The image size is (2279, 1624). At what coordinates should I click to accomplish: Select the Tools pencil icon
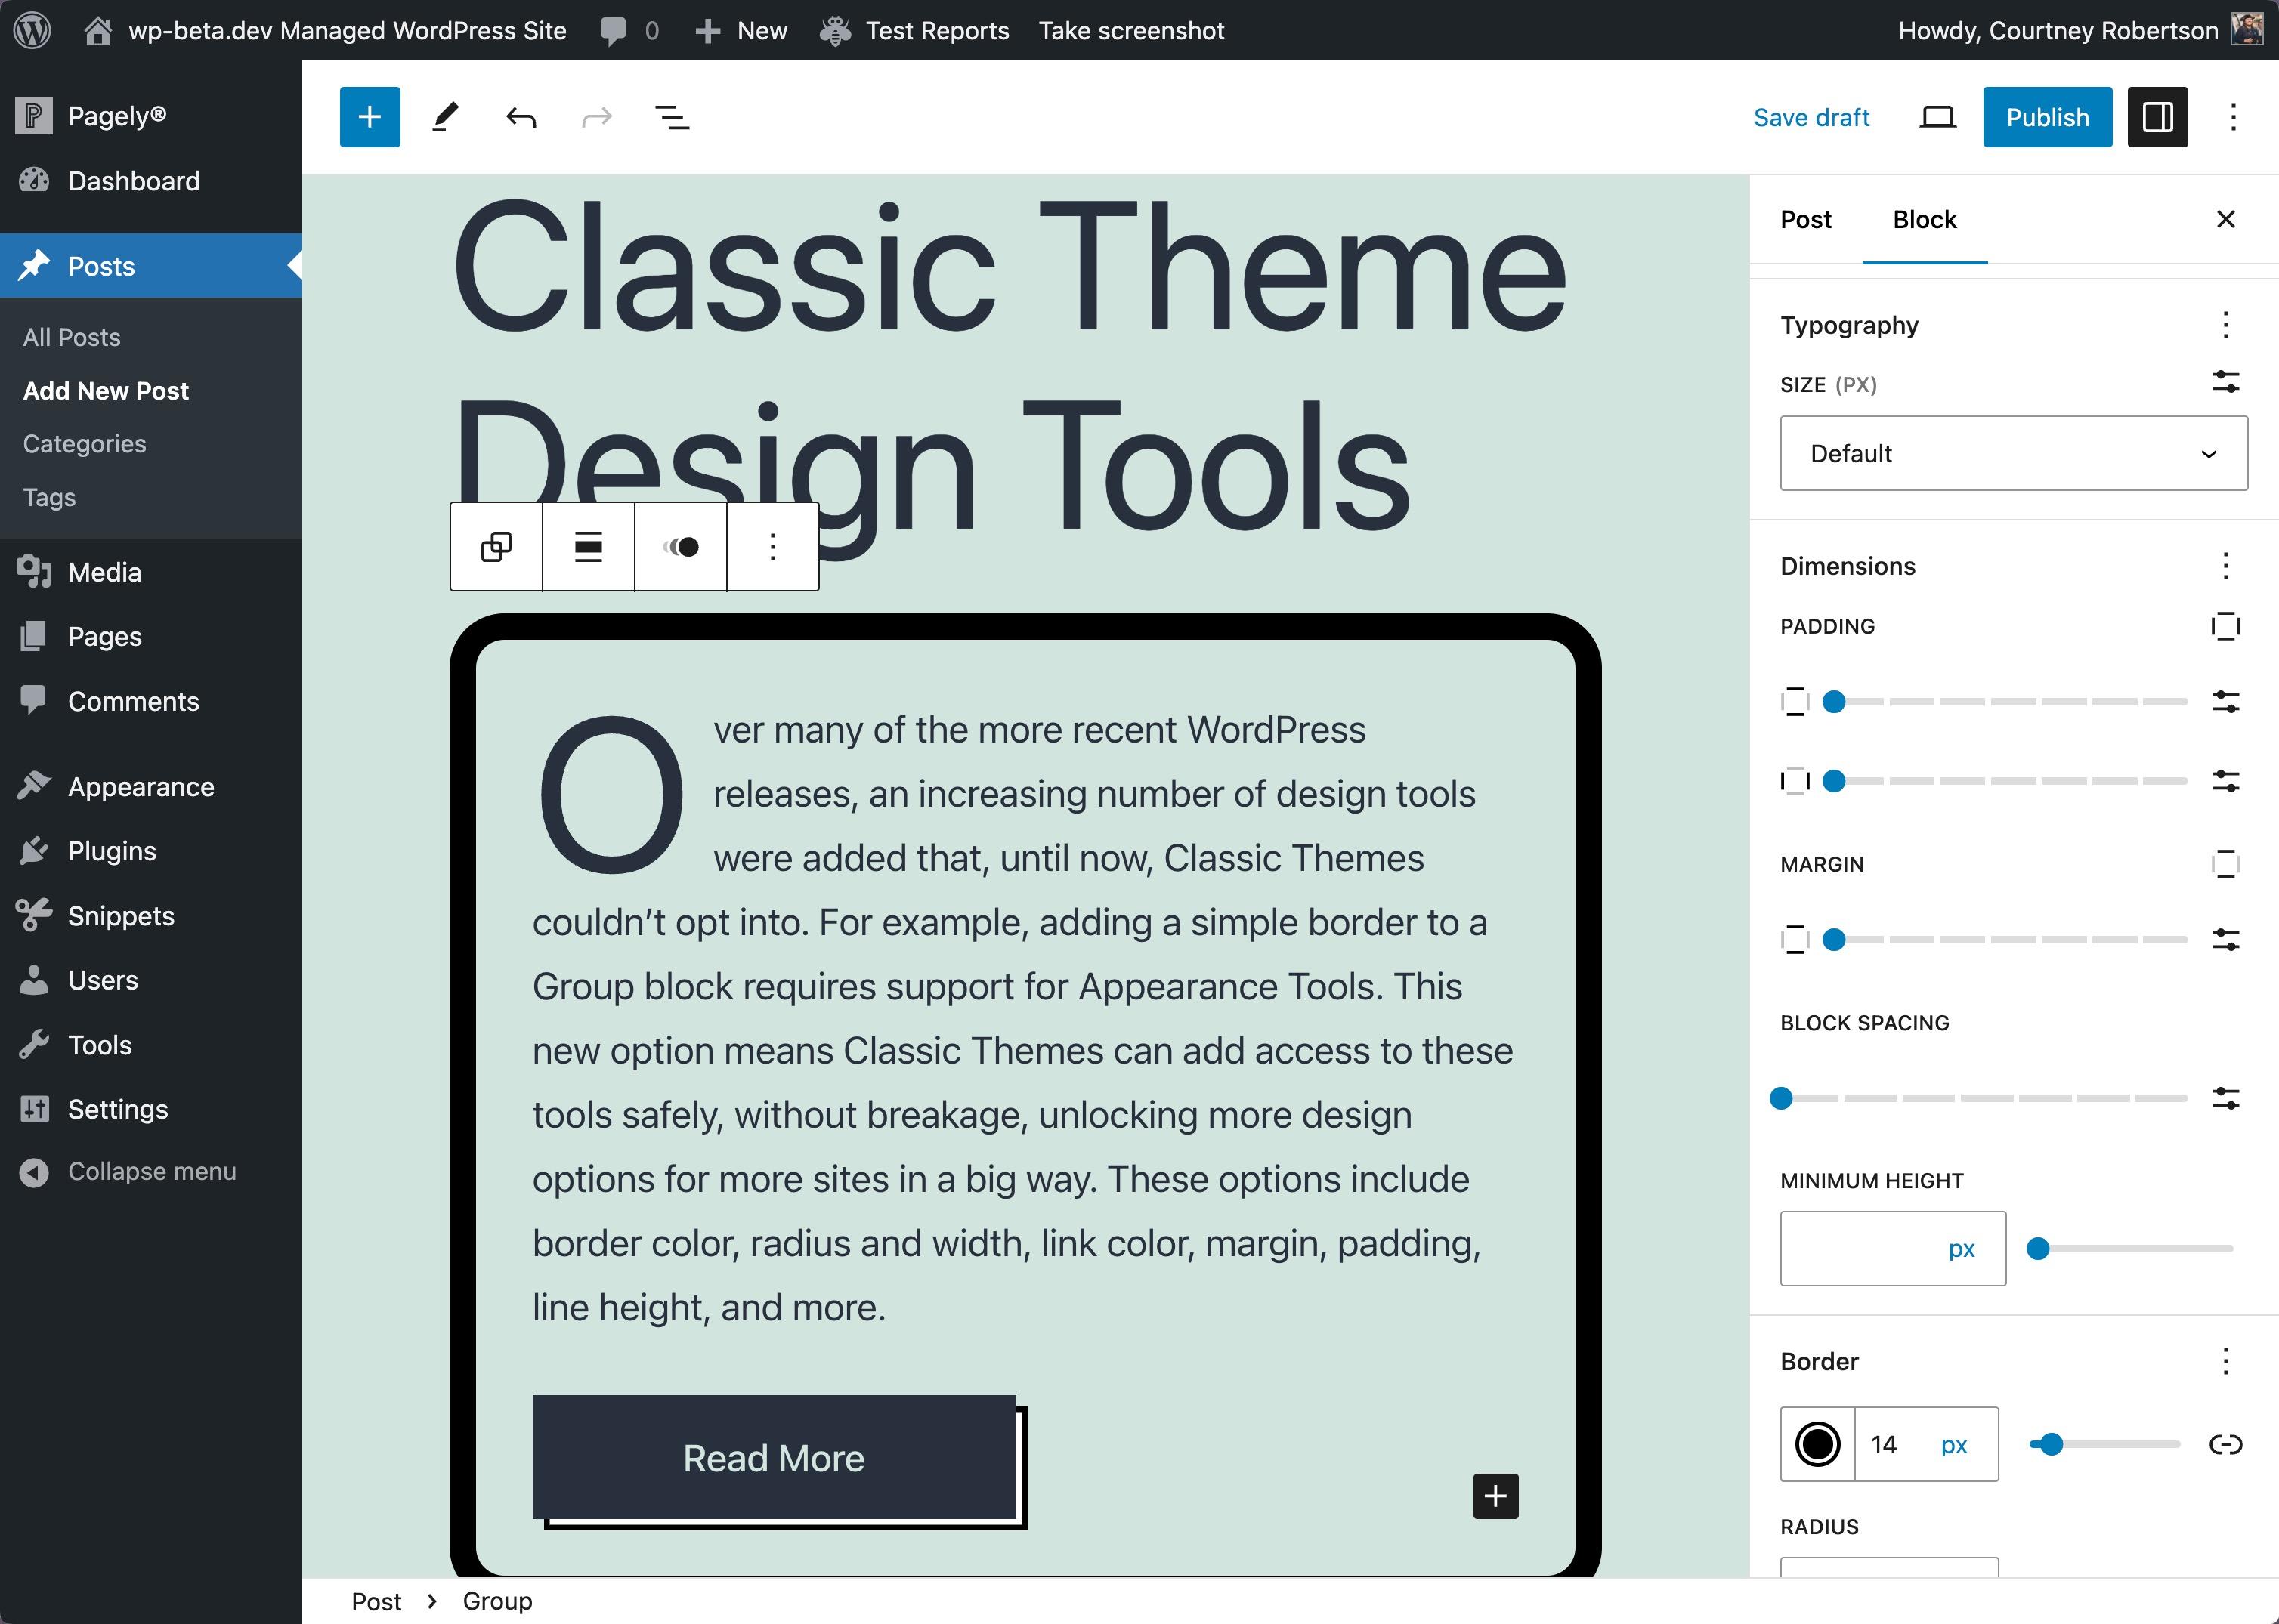(x=445, y=117)
